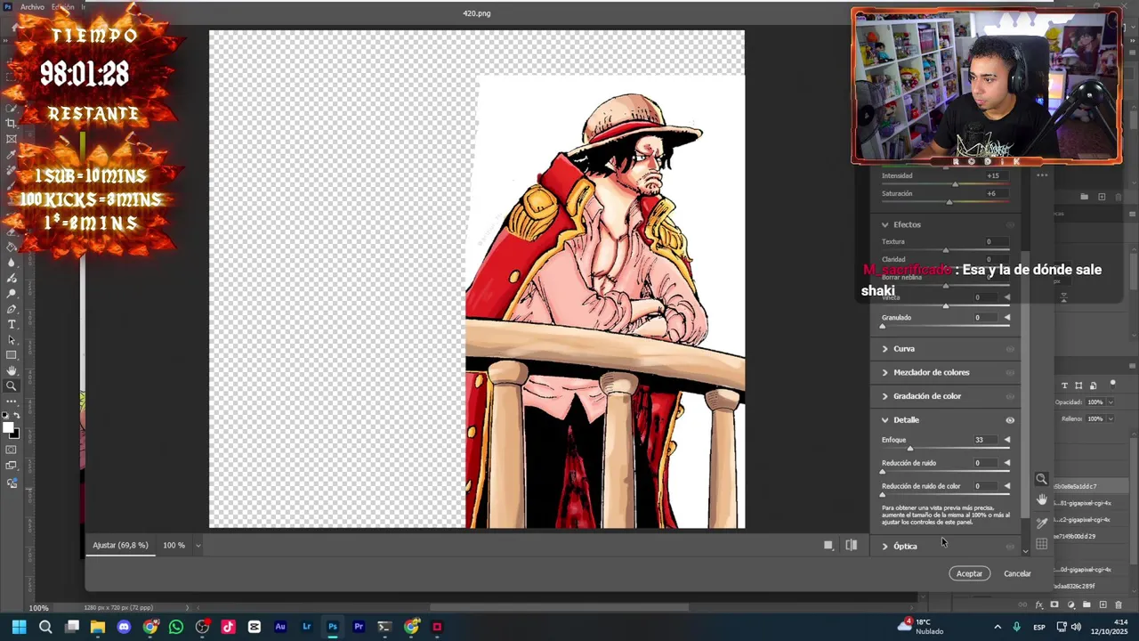This screenshot has height=641, width=1139.
Task: Toggle before/after split view icon
Action: [x=852, y=545]
